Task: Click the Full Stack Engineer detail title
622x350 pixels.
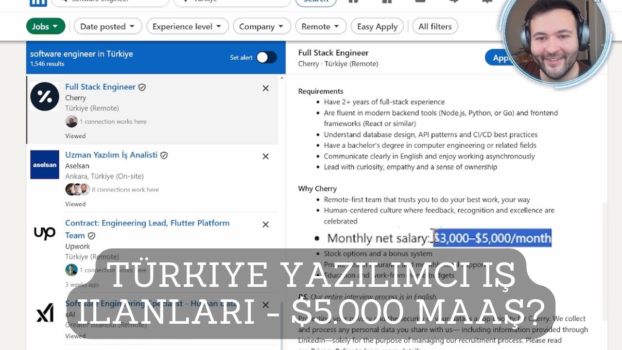Action: [333, 52]
